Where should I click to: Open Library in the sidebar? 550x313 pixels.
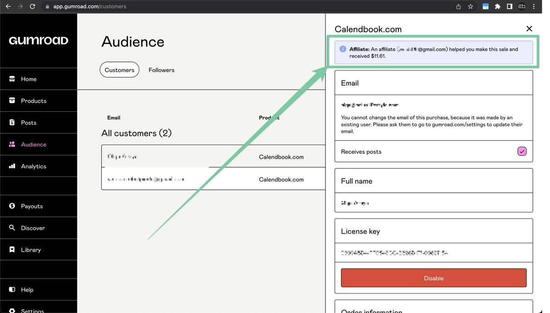click(x=38, y=250)
